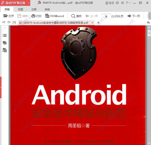
Task: Click the undo arrow icon
Action: tap(4, 23)
